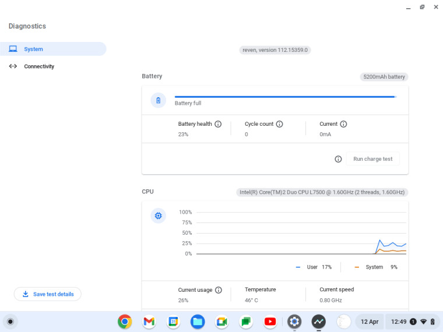
Task: Launch YouTube from the shelf
Action: [x=270, y=322]
